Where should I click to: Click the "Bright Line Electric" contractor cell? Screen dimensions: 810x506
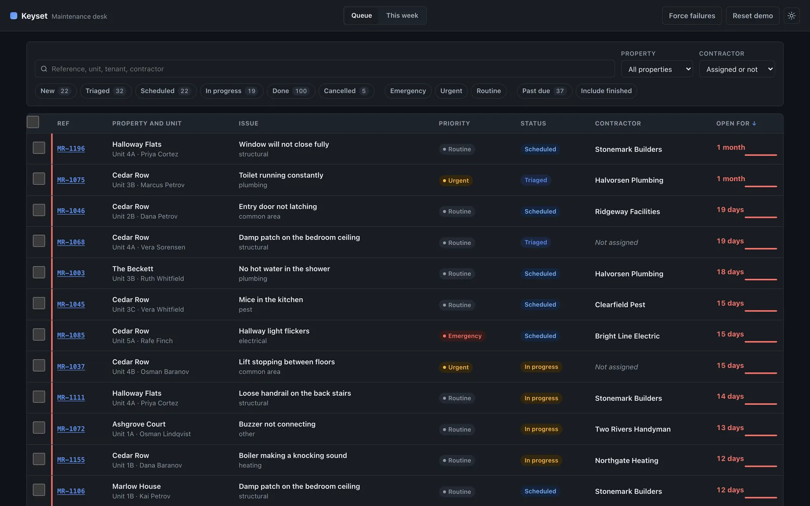click(x=627, y=336)
